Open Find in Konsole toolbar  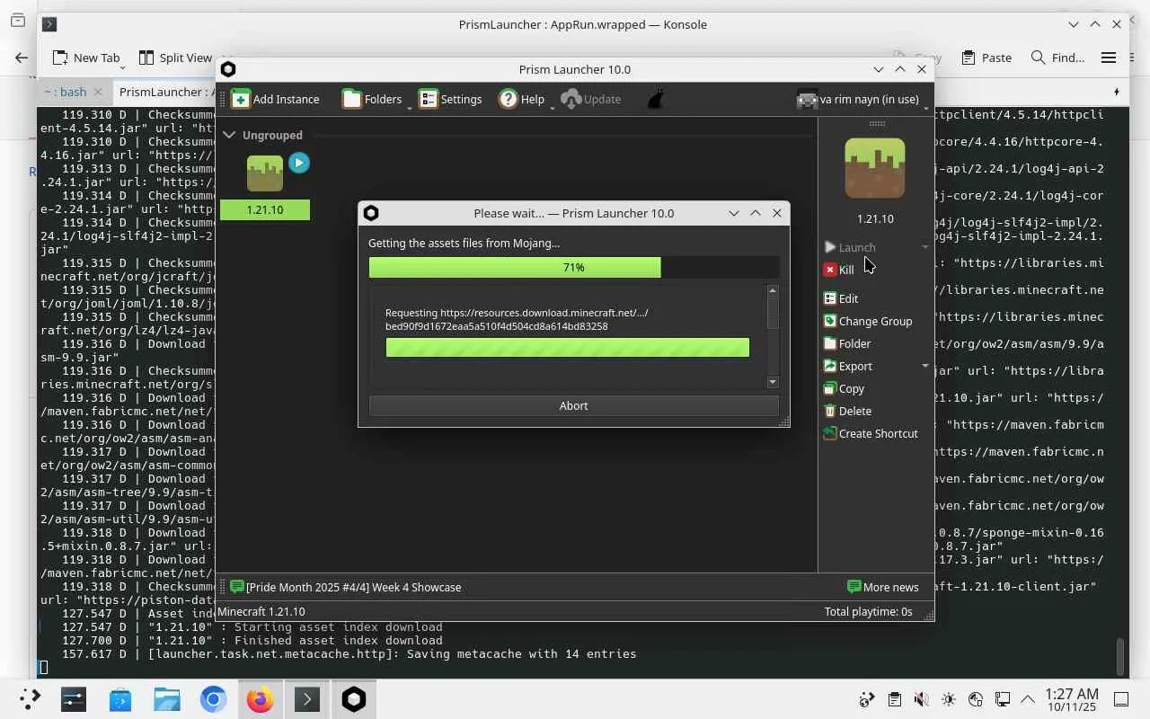(1057, 58)
